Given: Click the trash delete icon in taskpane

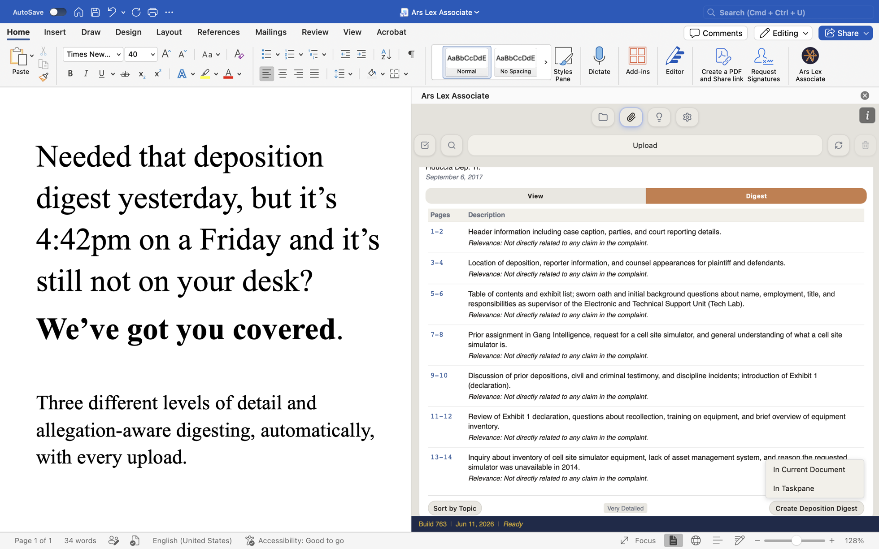Looking at the screenshot, I should click(865, 145).
